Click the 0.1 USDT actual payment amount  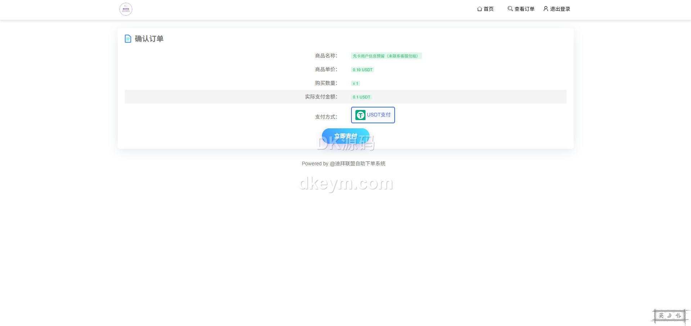[x=362, y=97]
